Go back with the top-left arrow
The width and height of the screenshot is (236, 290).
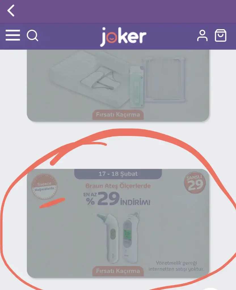coord(11,11)
